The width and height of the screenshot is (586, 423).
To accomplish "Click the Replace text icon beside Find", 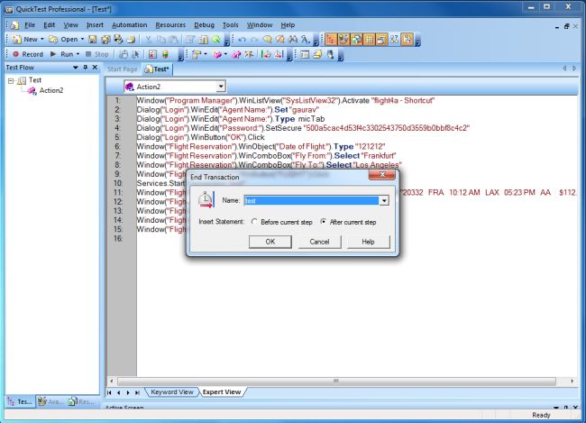I will point(306,40).
